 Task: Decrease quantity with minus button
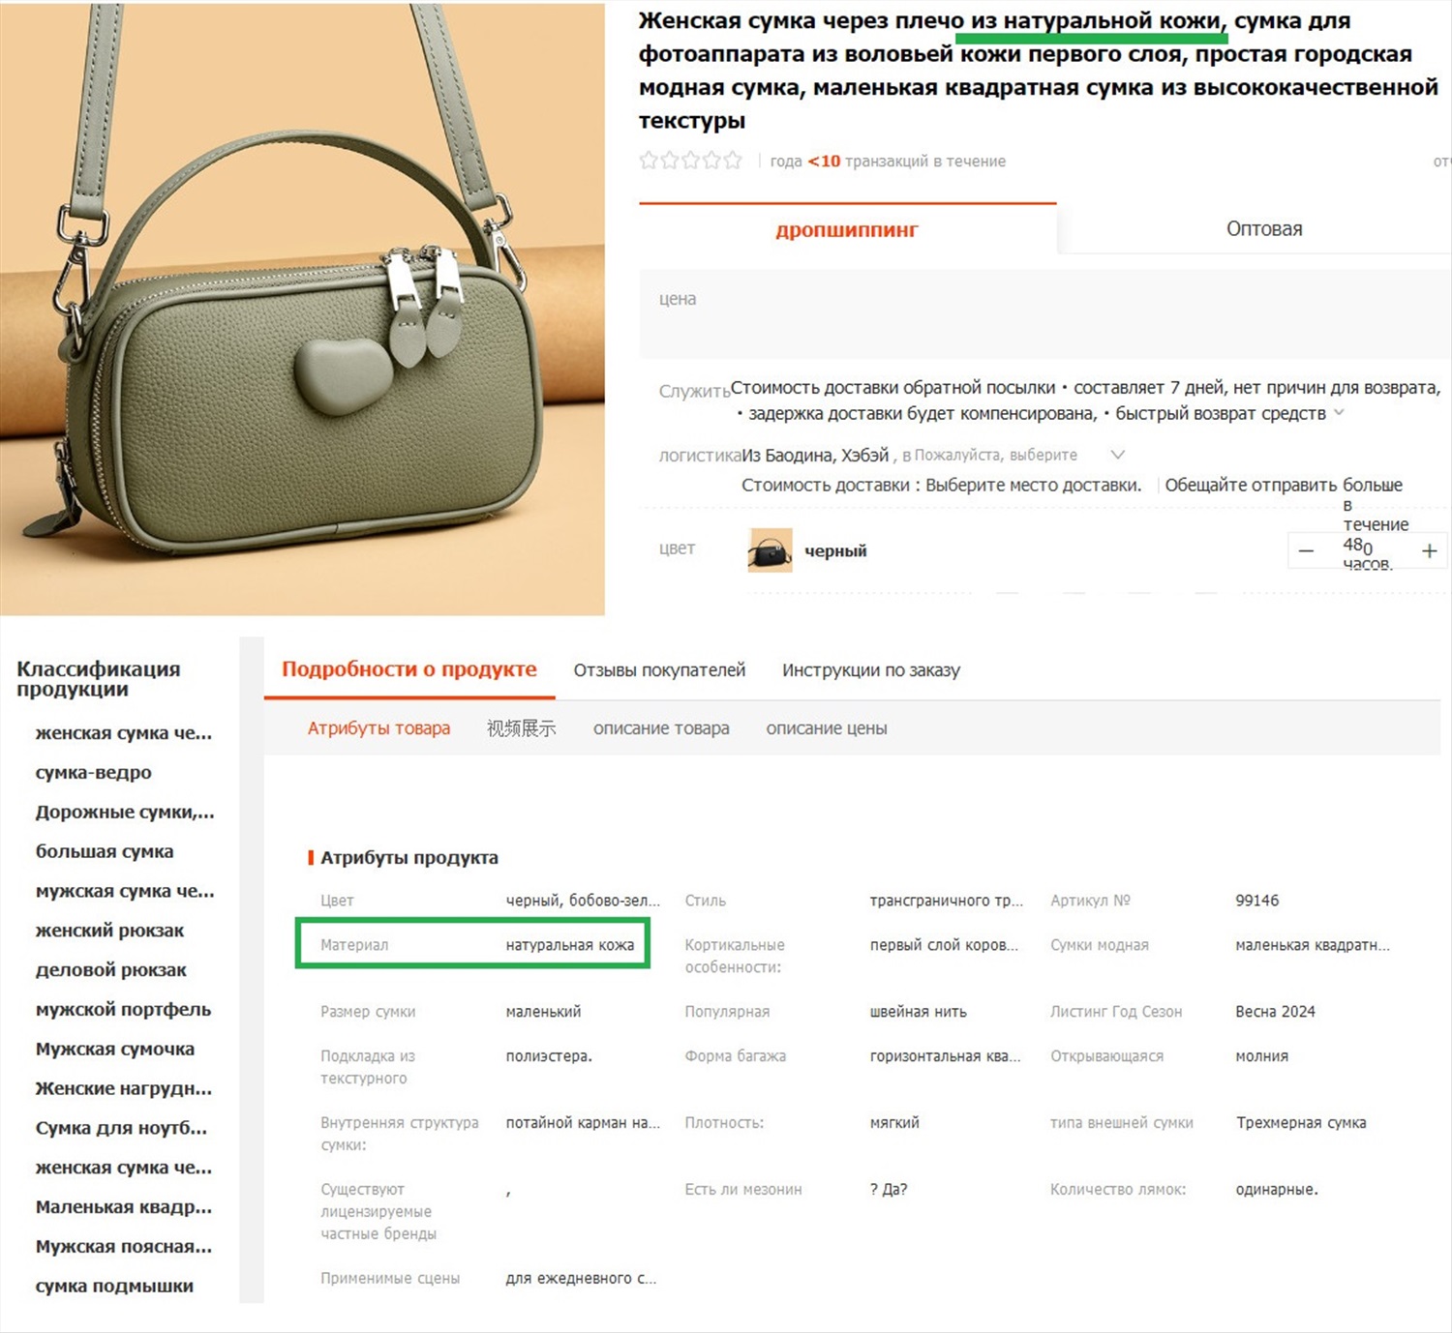coord(1306,550)
